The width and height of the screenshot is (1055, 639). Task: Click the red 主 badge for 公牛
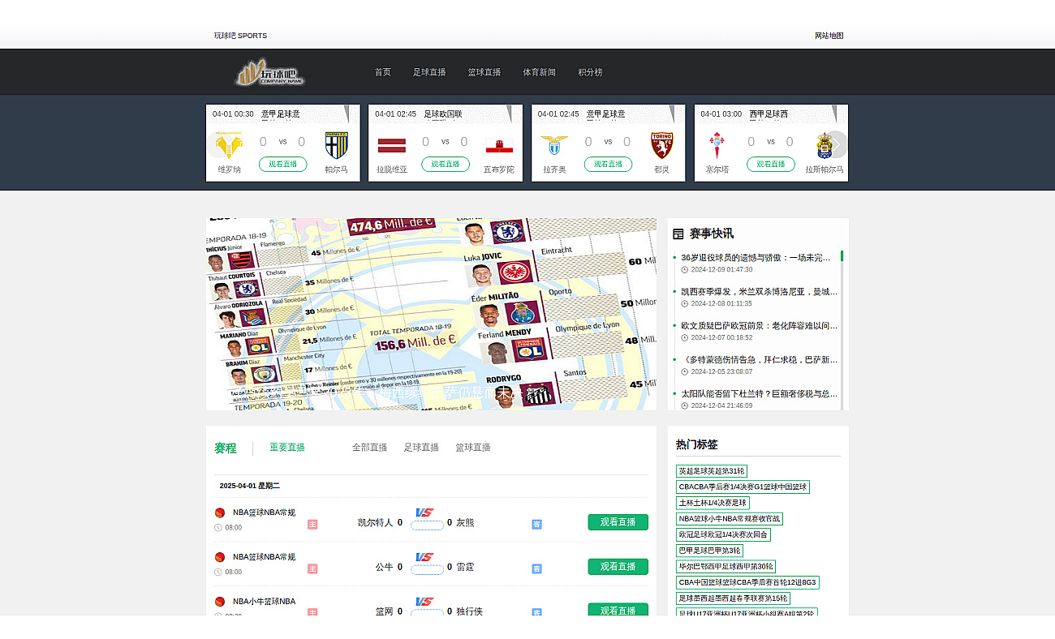tap(312, 568)
